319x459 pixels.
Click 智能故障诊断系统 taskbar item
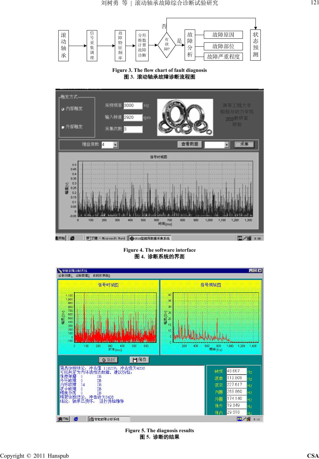pos(109,419)
